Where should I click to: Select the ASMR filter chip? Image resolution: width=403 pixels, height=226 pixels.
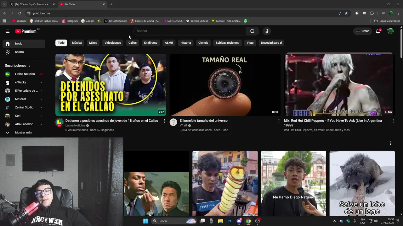(x=169, y=43)
